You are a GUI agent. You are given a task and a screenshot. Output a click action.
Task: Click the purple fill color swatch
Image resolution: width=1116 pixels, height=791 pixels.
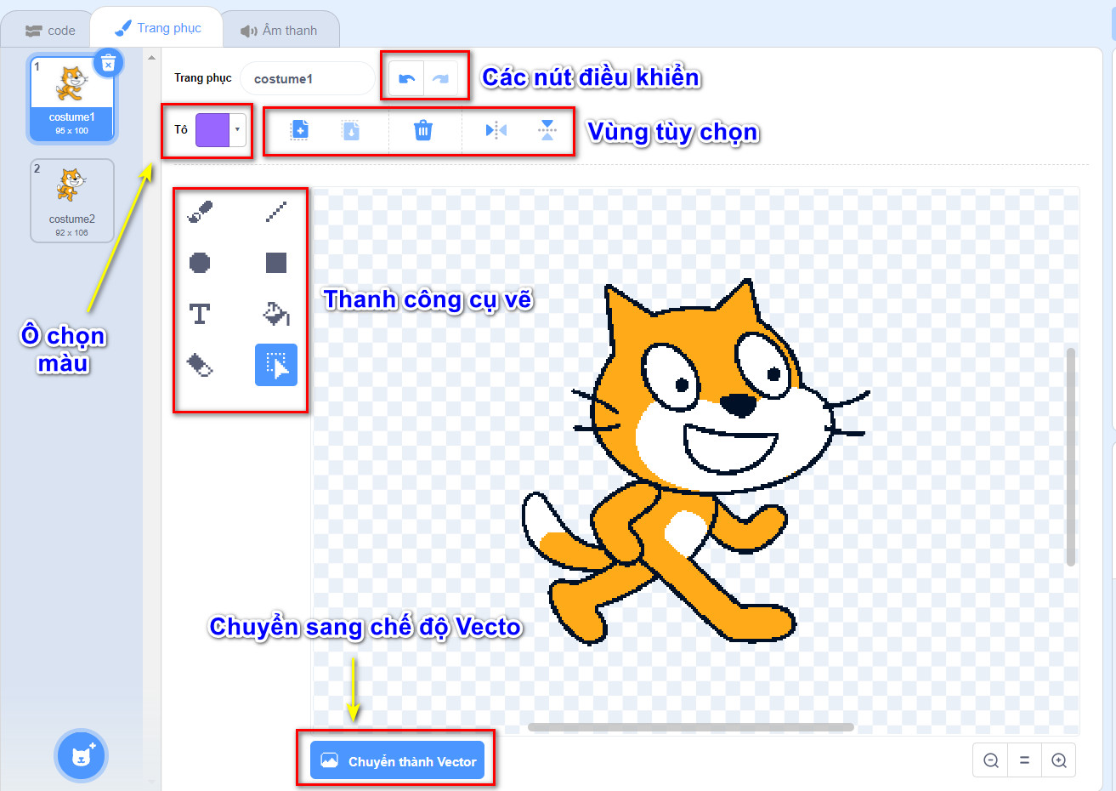point(212,130)
